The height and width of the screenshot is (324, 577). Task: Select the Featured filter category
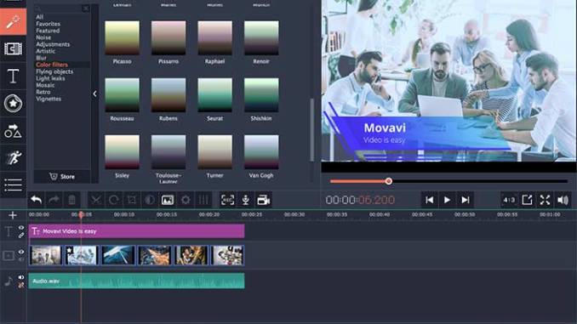click(48, 31)
